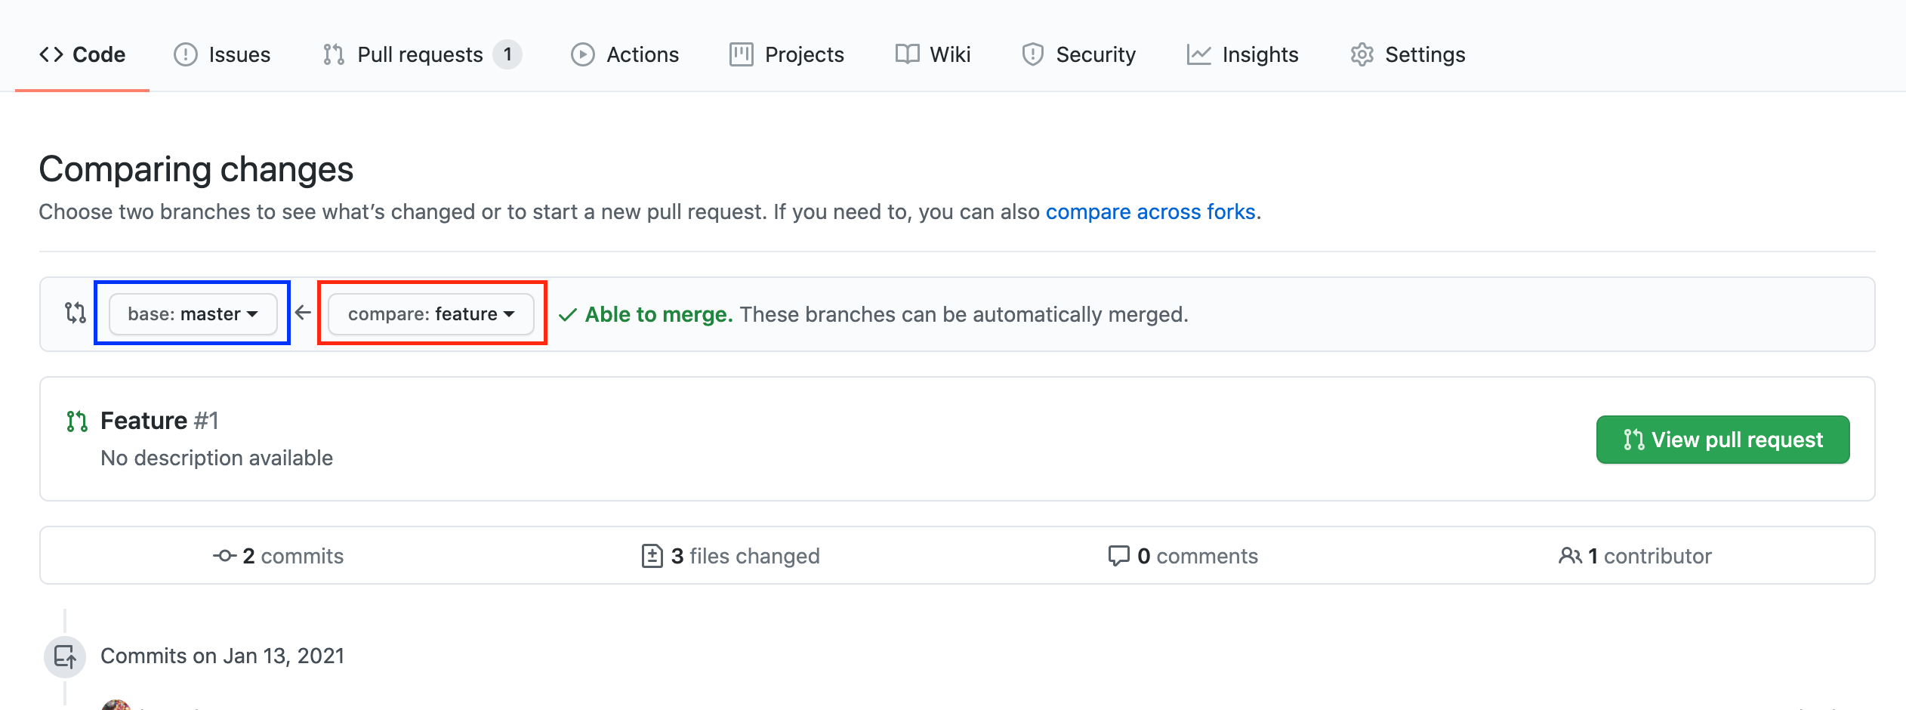Switch to the Code tab

tap(82, 54)
